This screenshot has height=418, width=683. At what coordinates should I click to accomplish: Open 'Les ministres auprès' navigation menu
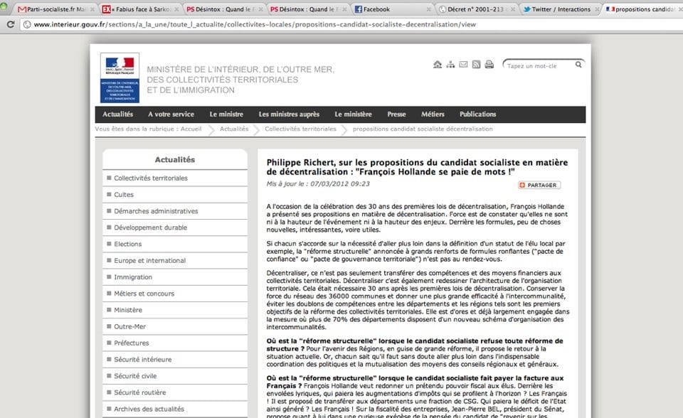pyautogui.click(x=289, y=114)
